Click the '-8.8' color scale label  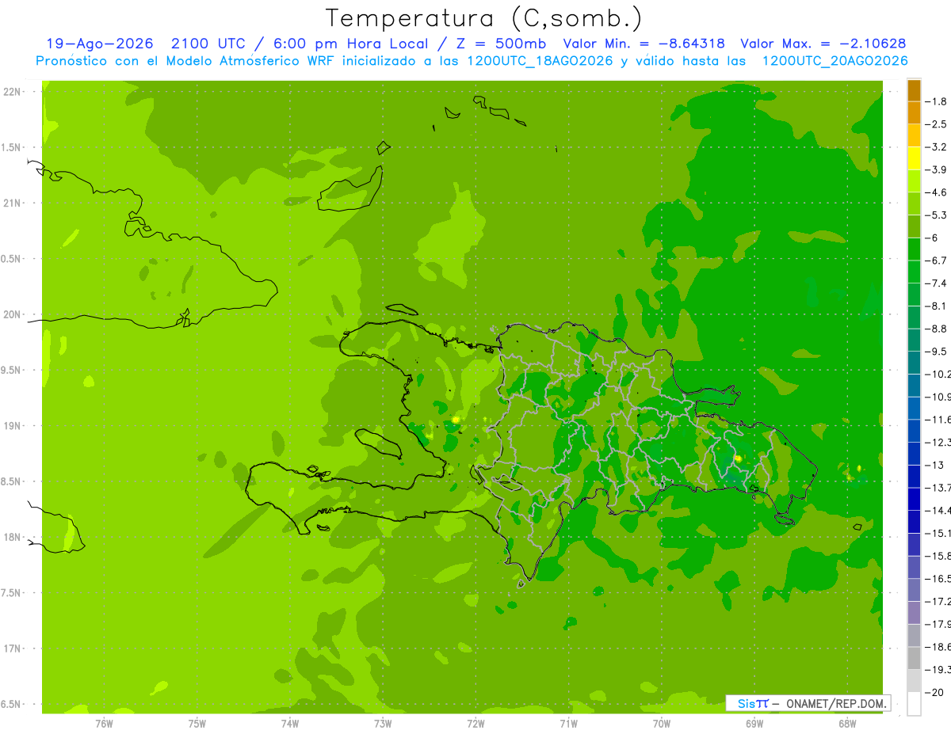936,329
